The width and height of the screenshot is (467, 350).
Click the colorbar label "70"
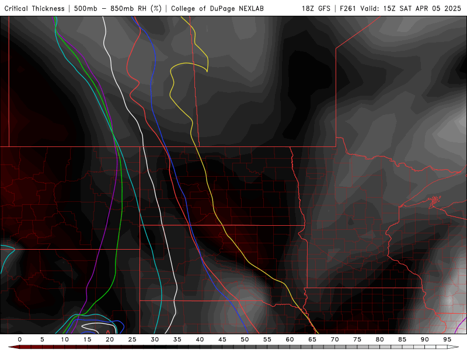click(334, 339)
